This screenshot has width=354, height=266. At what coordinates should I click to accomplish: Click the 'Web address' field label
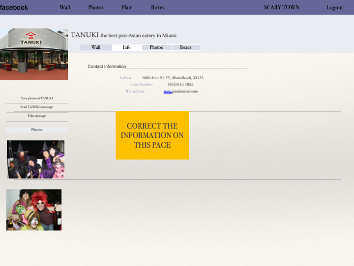point(135,91)
